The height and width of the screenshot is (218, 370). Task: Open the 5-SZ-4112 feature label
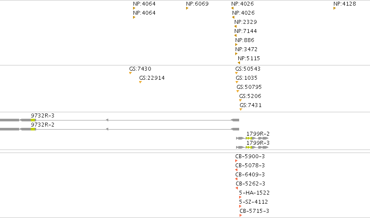[253, 202]
